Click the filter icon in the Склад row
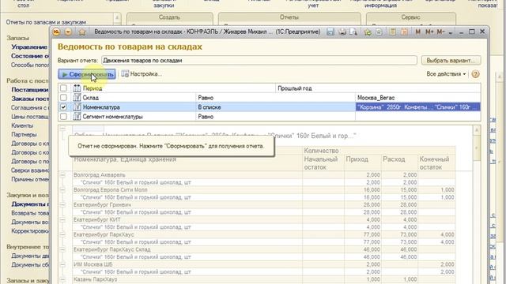This screenshot has width=506, height=284. point(77,98)
